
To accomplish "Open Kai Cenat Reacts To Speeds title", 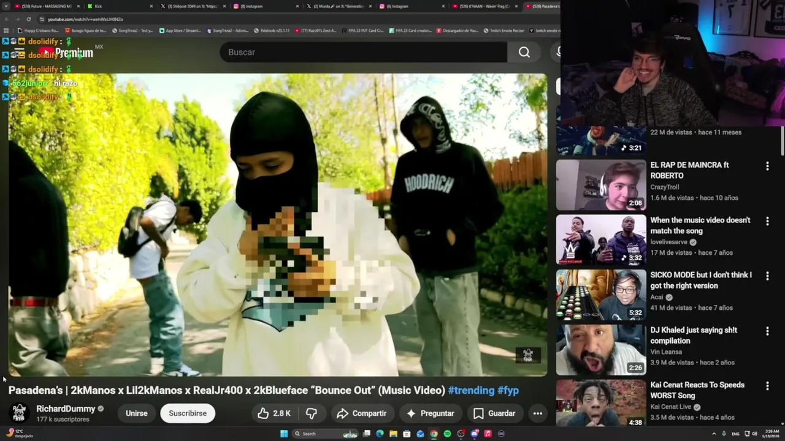I will pyautogui.click(x=697, y=390).
